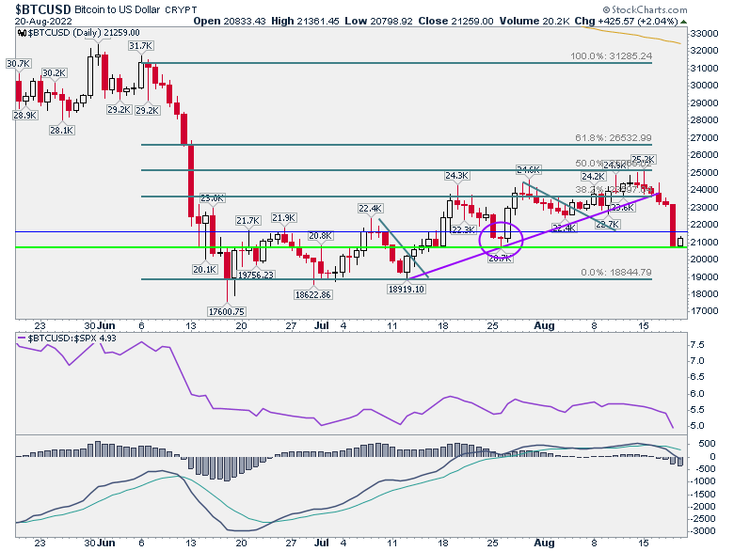Click the 19756.23 price label
The image size is (734, 551).
click(256, 275)
